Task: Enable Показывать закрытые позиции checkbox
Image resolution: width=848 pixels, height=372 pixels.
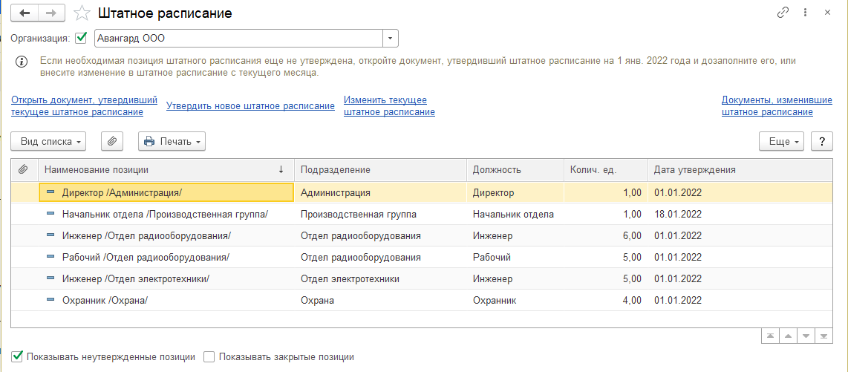Action: pos(209,356)
